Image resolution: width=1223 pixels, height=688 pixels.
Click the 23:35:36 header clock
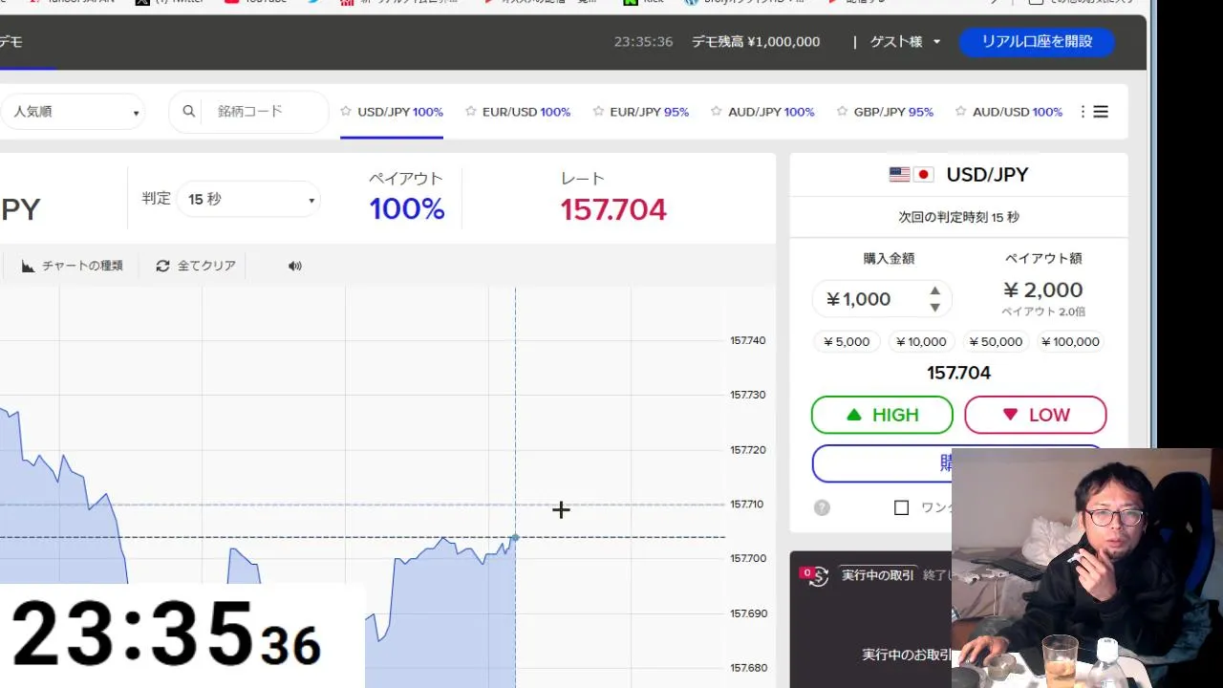click(643, 42)
